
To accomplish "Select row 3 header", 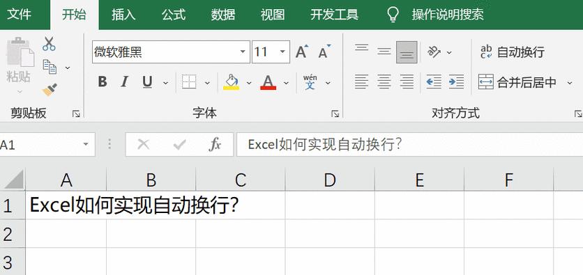I will pyautogui.click(x=13, y=262).
